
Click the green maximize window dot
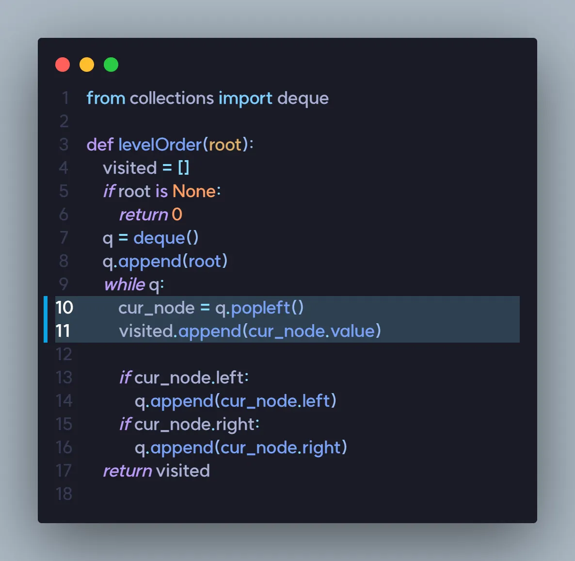tap(111, 65)
